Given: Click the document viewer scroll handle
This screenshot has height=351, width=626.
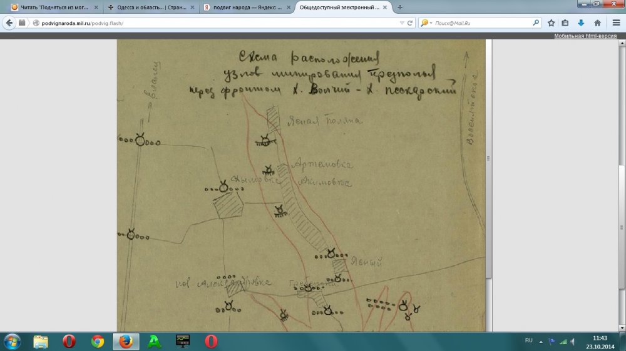Looking at the screenshot, I should pyautogui.click(x=488, y=159).
